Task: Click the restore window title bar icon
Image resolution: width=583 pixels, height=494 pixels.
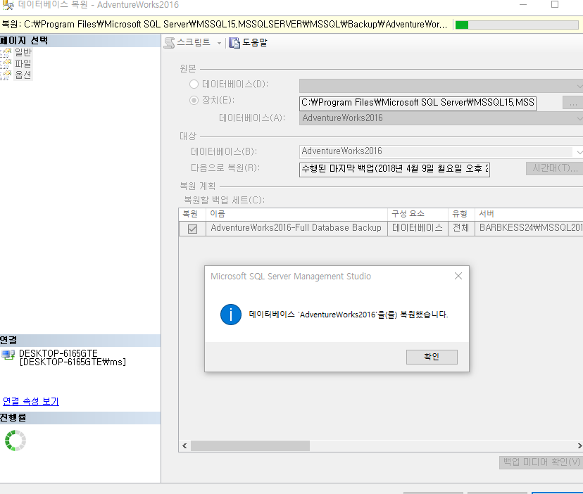Action: click(x=8, y=5)
